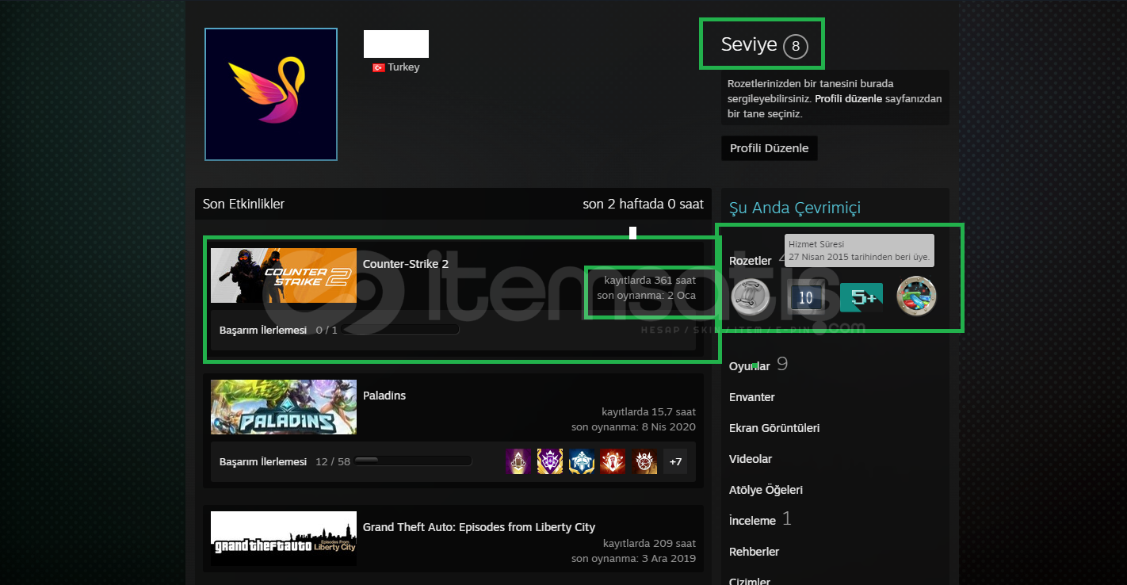Click the Profili Düzenle button
Image resolution: width=1127 pixels, height=585 pixels.
[770, 148]
